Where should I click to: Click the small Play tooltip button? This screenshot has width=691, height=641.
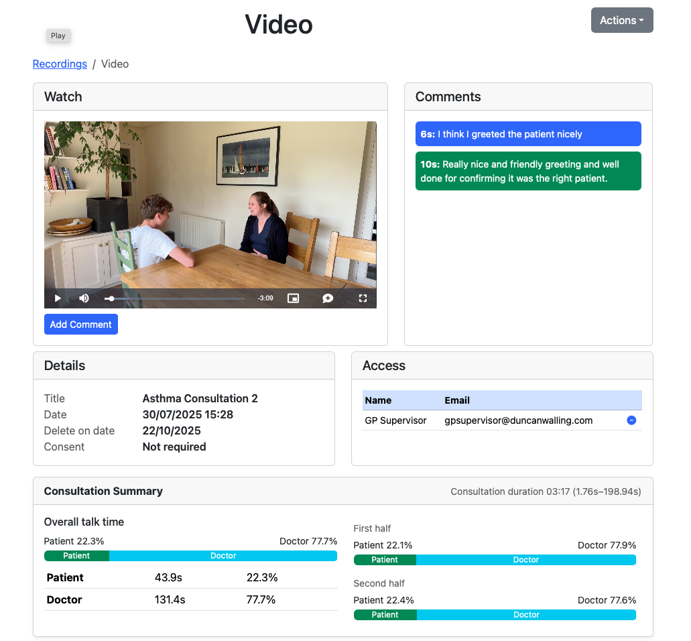coord(58,36)
